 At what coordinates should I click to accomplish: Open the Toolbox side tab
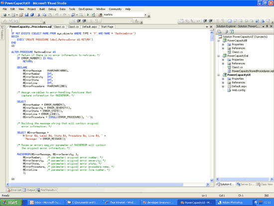click(x=2, y=32)
